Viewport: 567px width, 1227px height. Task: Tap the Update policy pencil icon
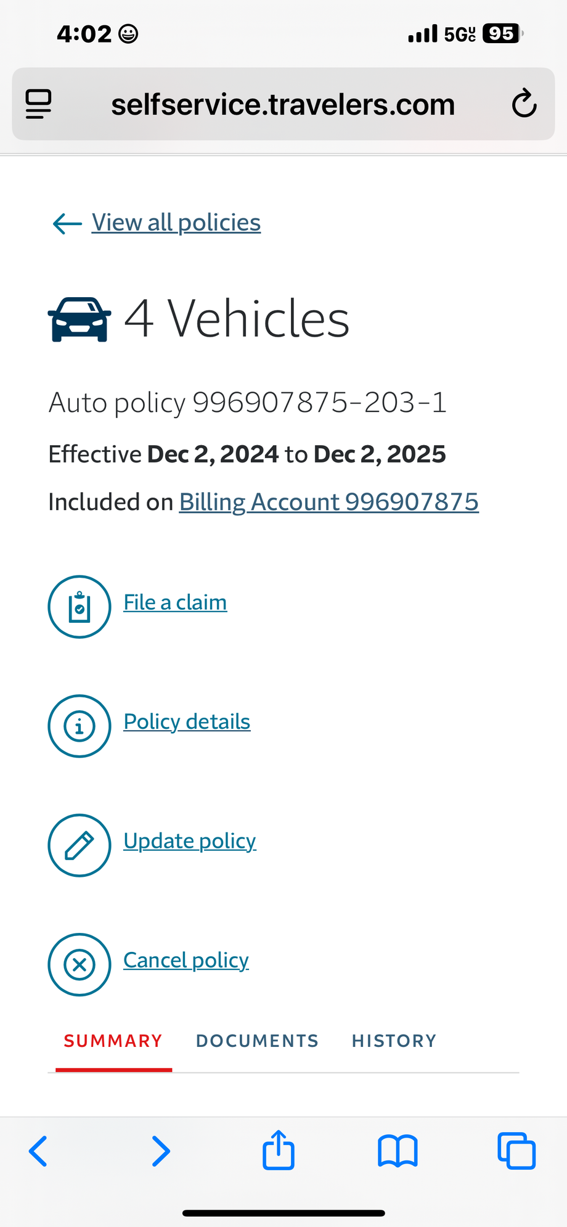pos(80,845)
